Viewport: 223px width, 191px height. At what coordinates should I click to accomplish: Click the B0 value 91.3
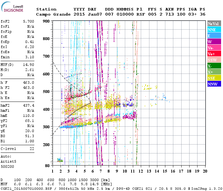tap(30, 136)
